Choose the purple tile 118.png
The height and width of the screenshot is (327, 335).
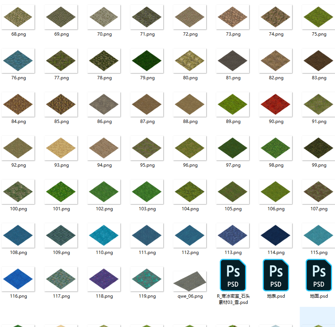(104, 279)
